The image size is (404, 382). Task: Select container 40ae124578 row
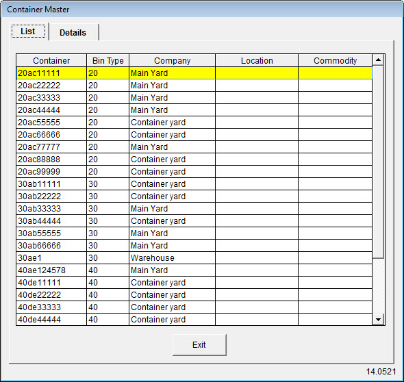(194, 270)
